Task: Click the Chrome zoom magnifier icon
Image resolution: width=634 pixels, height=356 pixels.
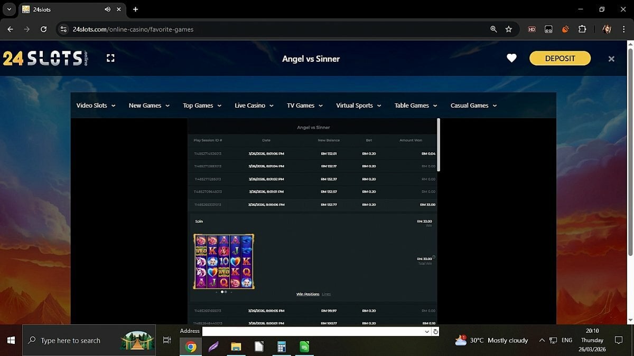Action: pos(493,30)
